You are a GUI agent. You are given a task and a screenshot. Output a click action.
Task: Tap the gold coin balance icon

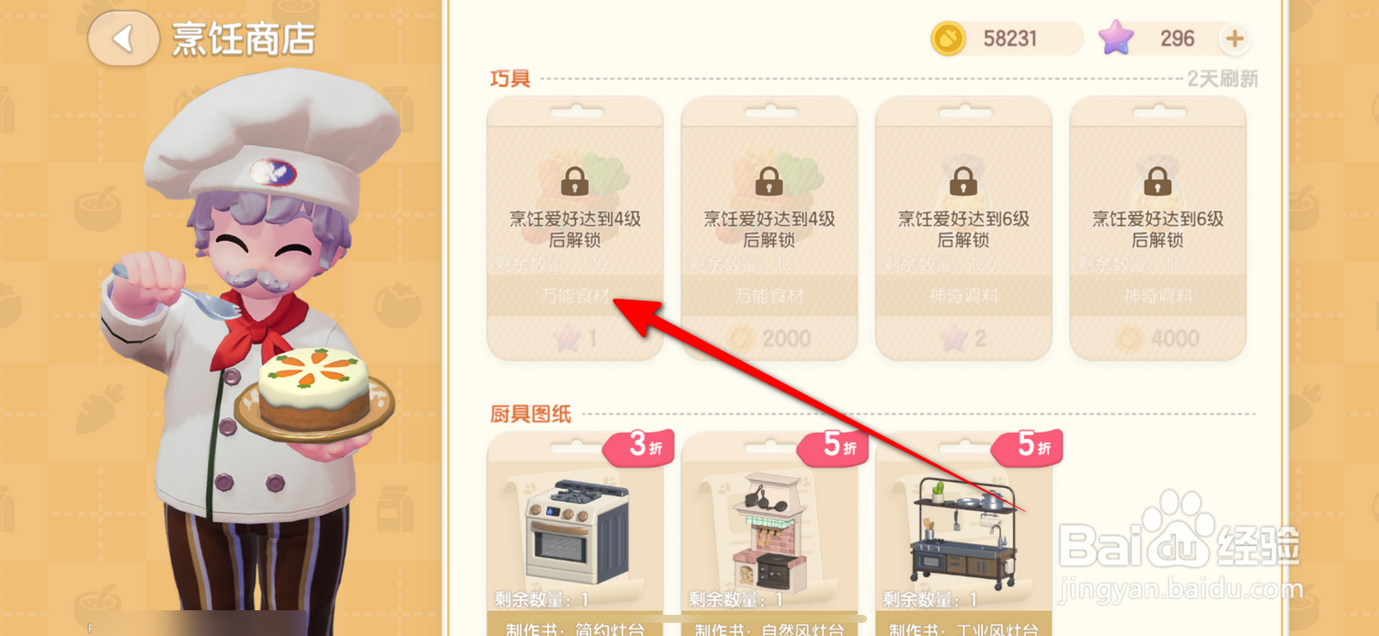click(x=948, y=39)
